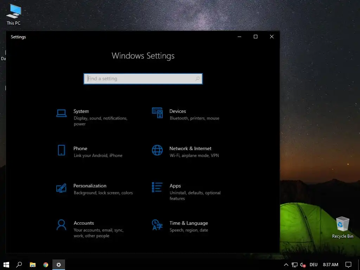Click the 8:37 AM taskbar clock

pyautogui.click(x=330, y=265)
